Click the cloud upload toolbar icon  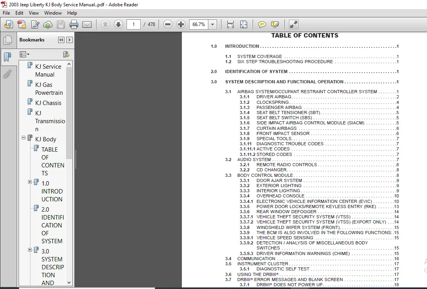(48, 24)
